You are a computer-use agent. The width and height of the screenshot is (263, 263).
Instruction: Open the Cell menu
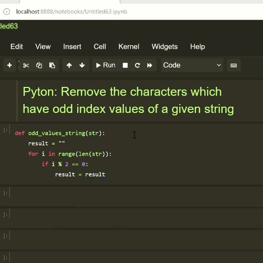tap(100, 46)
